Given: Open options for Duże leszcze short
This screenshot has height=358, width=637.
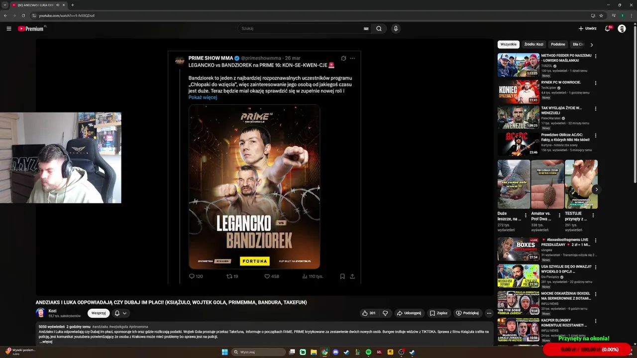Looking at the screenshot, I should (526, 215).
